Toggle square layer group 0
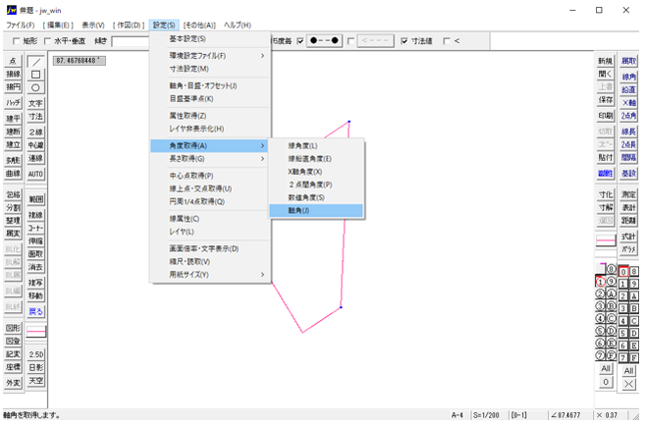Image resolution: width=645 pixels, height=425 pixels. coord(623,272)
